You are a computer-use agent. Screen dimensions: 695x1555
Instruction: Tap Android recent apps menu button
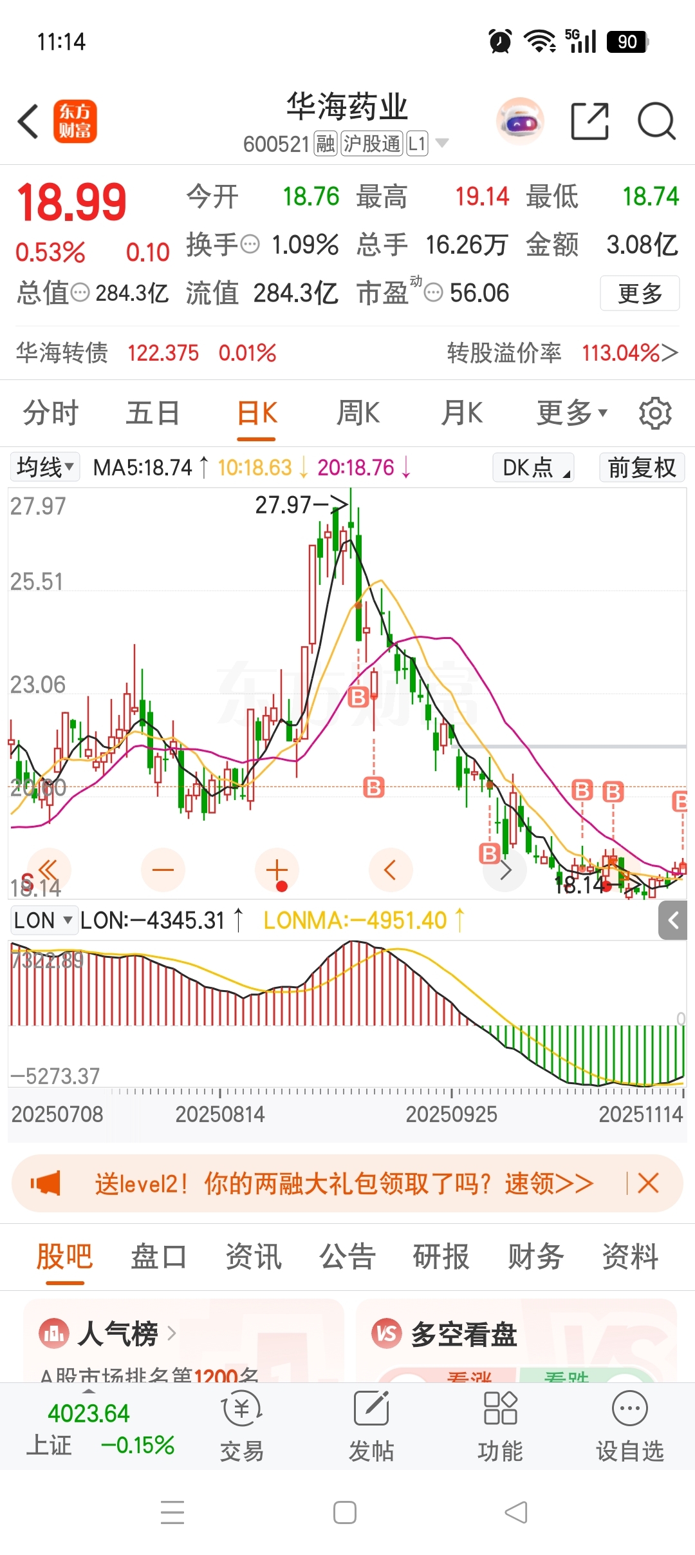[172, 1512]
